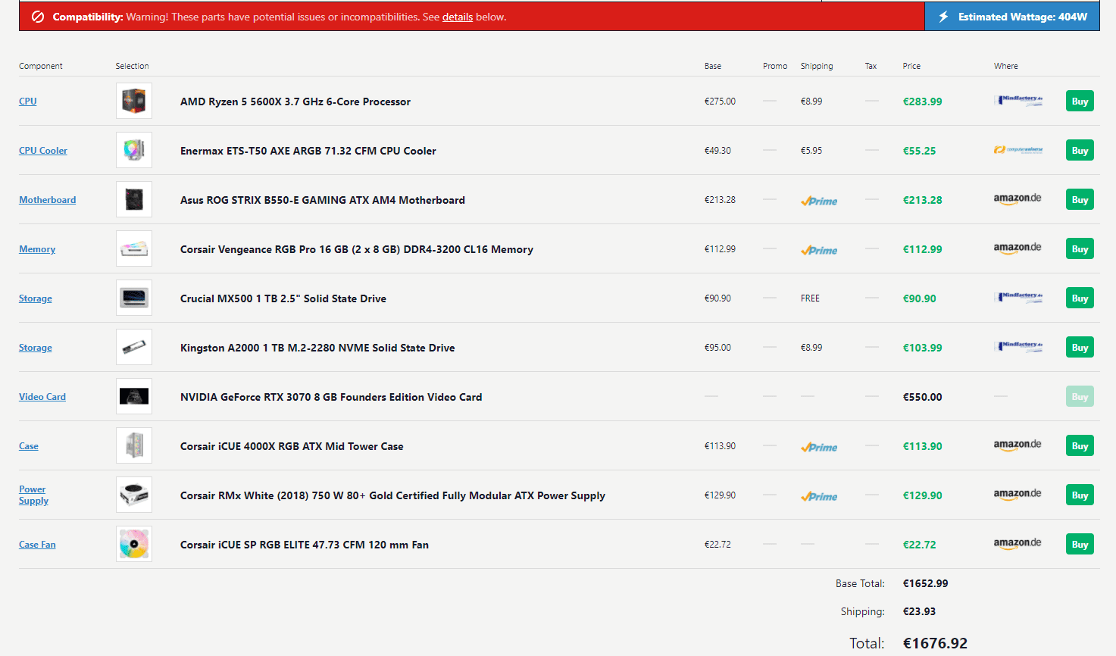Follow the details link in the warning banner
This screenshot has height=656, width=1116.
(x=458, y=17)
